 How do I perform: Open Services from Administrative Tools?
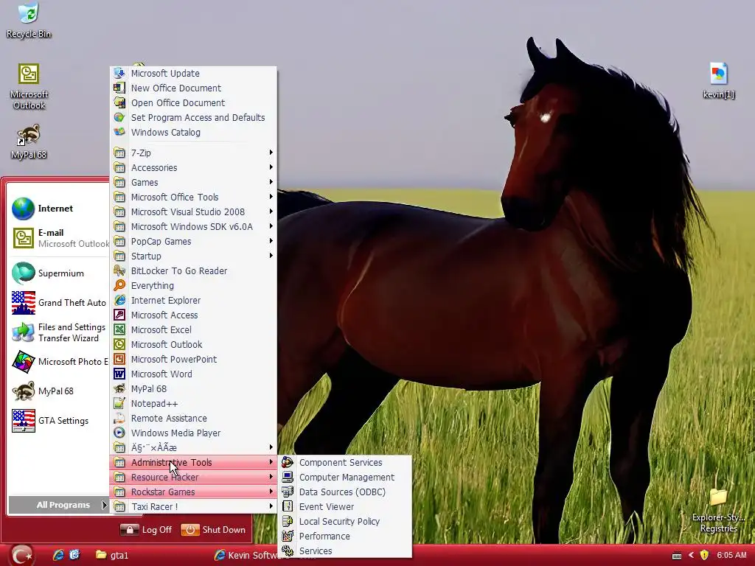(345, 551)
